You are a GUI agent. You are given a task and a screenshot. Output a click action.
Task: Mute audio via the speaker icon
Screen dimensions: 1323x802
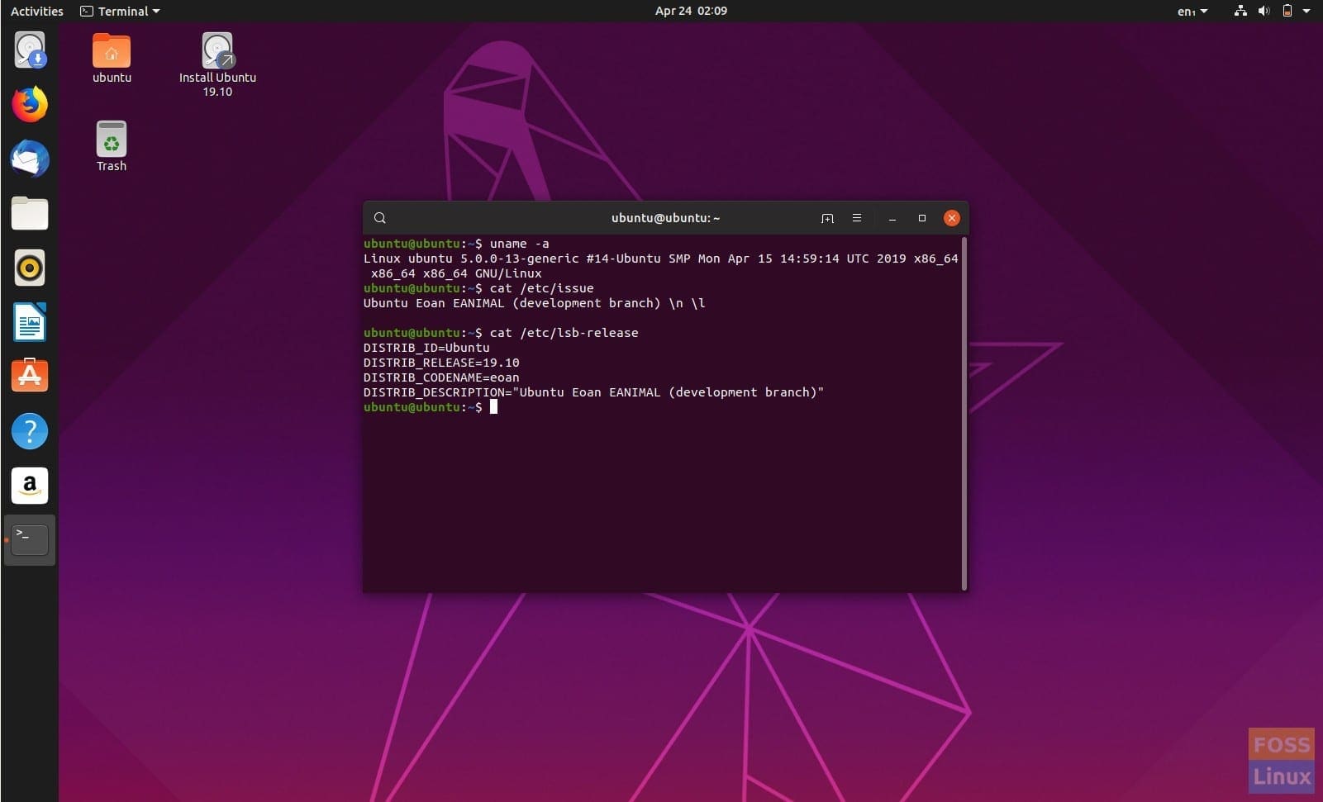[x=1264, y=11]
